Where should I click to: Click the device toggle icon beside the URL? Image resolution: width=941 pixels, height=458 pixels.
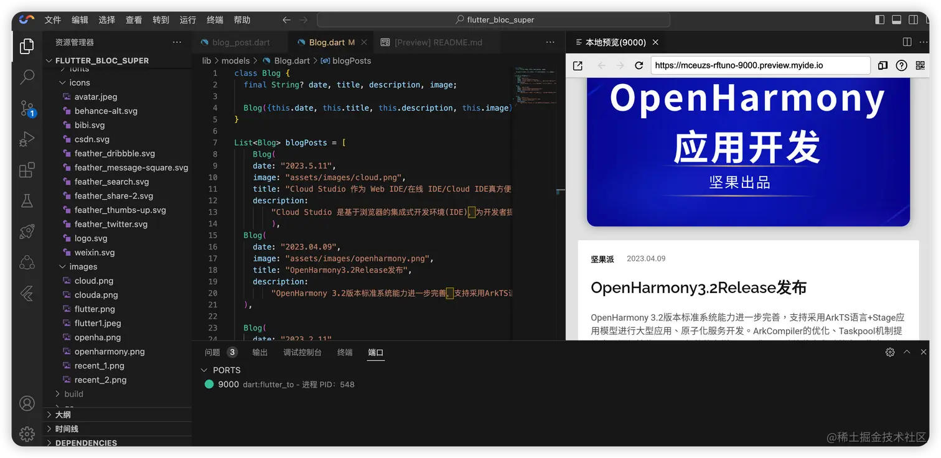(x=882, y=65)
